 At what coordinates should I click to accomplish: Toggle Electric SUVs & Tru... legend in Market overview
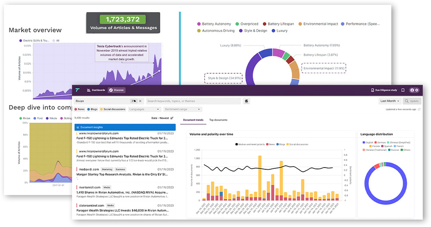click(x=34, y=40)
